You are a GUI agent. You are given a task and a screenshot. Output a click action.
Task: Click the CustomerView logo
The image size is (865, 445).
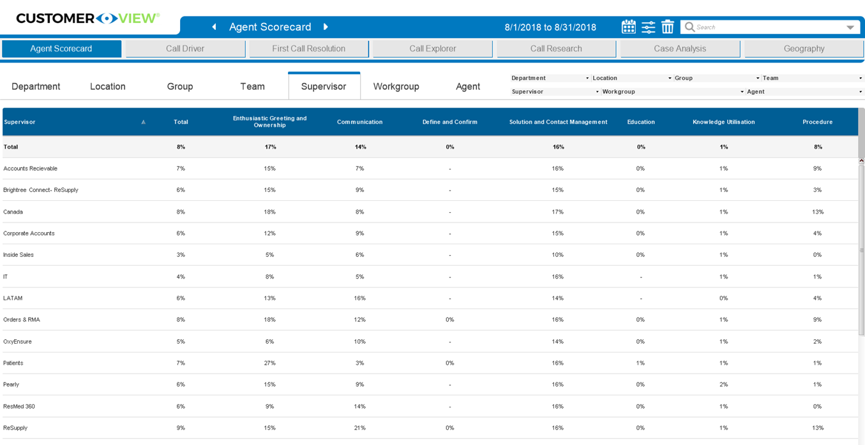coord(87,18)
